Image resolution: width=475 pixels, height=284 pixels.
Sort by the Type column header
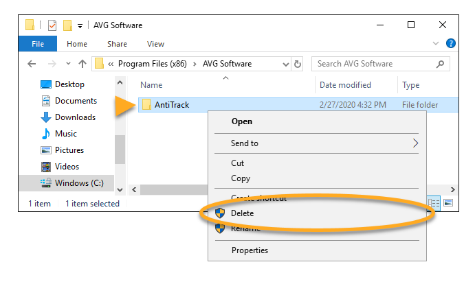pyautogui.click(x=411, y=85)
